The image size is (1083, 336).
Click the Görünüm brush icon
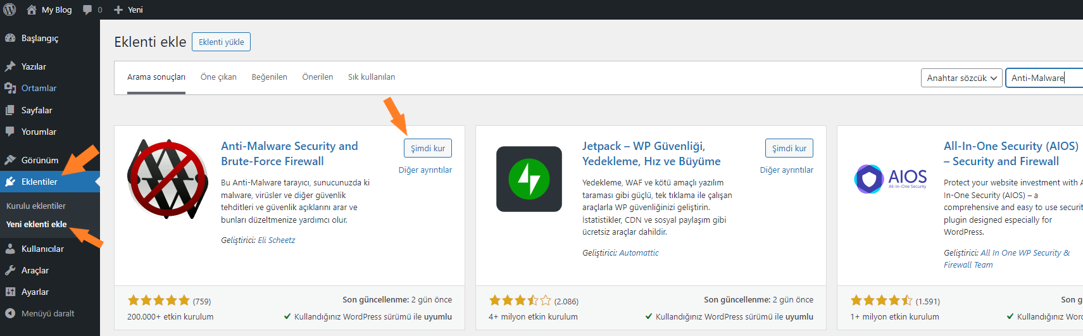pyautogui.click(x=10, y=160)
